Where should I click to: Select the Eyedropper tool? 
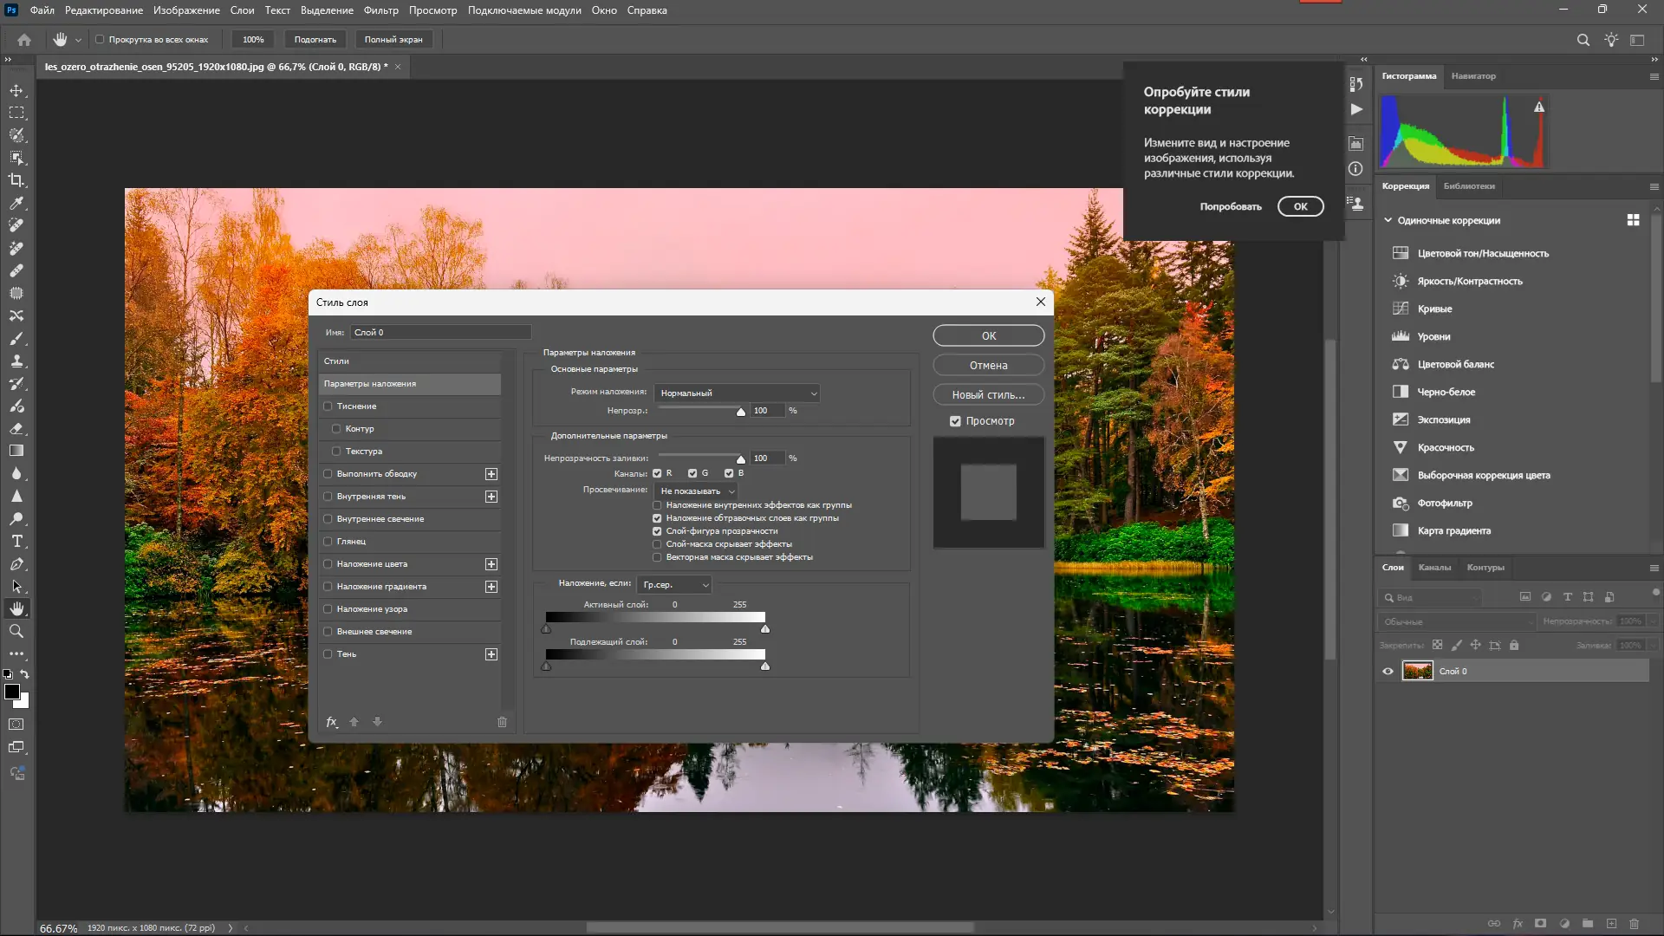pos(16,203)
